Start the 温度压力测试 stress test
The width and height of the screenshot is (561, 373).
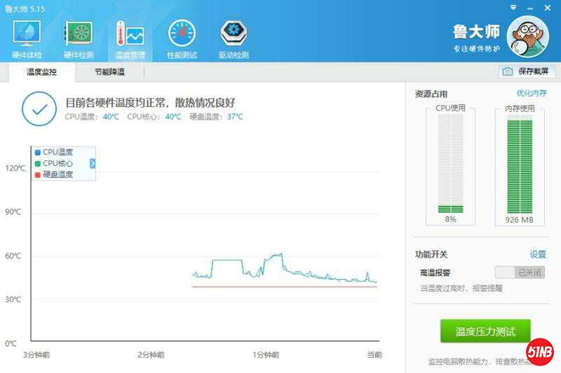[x=485, y=331]
